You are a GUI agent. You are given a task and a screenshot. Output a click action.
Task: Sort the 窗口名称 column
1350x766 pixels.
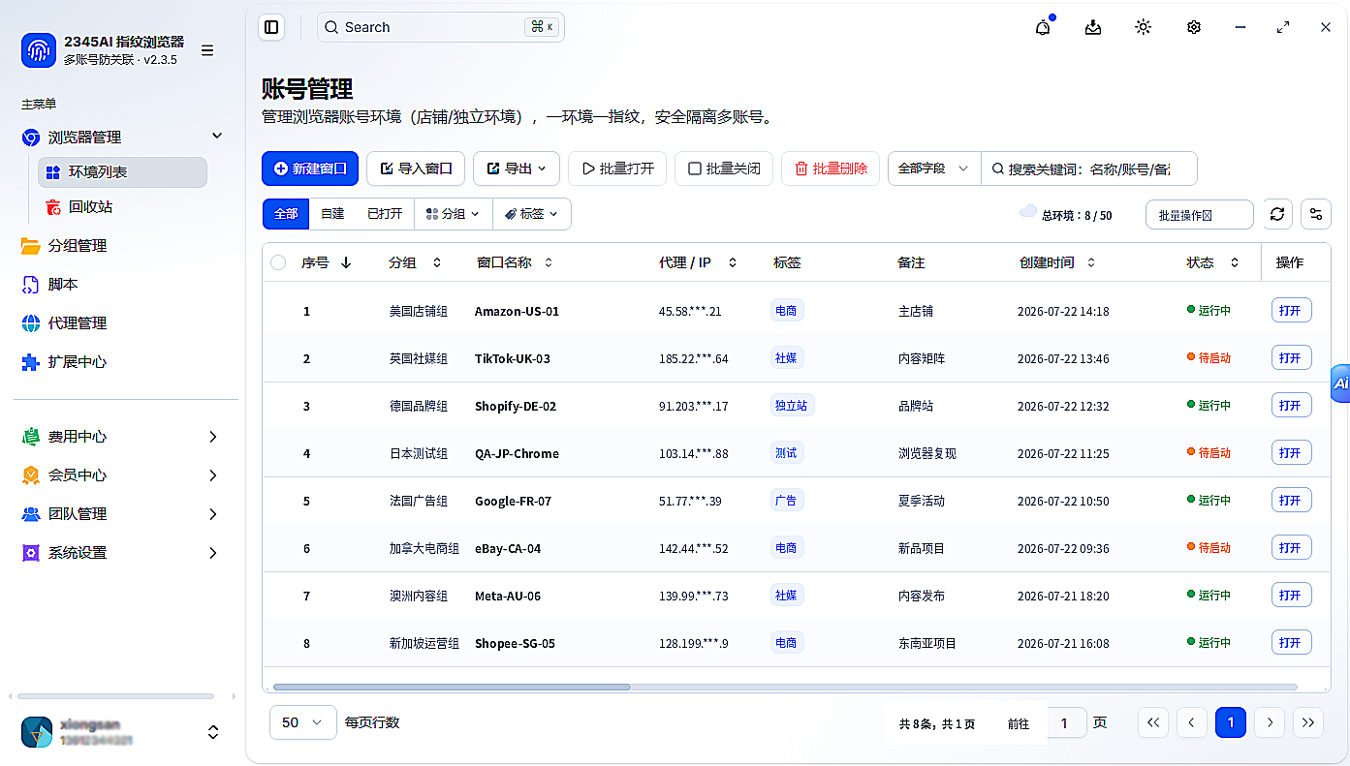coord(549,262)
